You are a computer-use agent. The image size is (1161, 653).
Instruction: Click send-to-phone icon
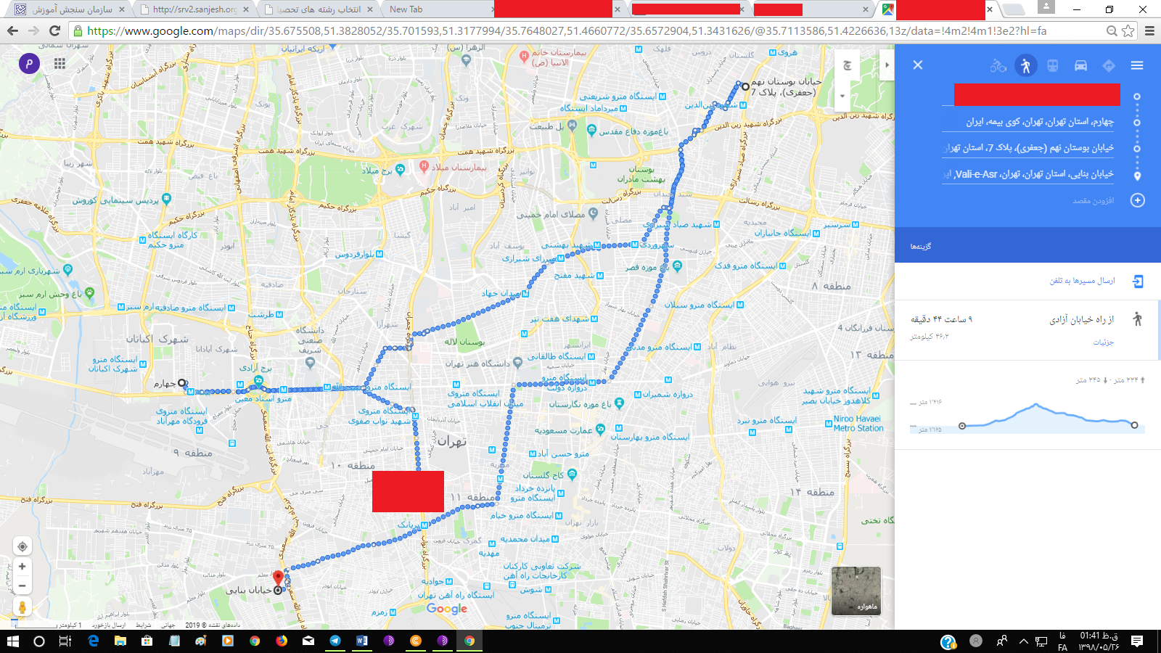click(x=1138, y=282)
